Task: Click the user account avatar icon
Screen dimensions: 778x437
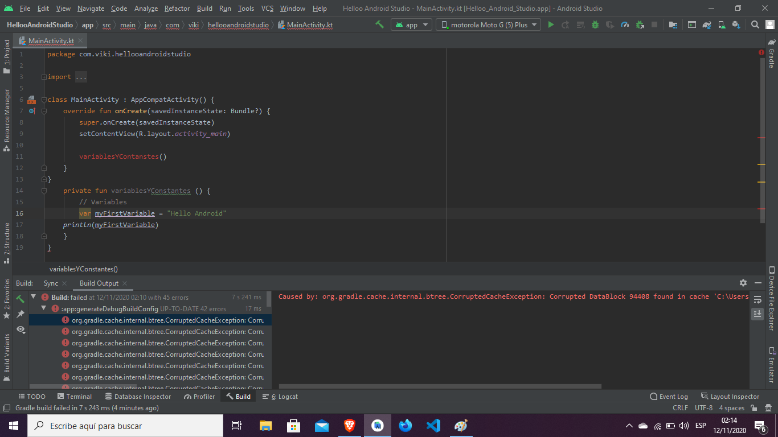Action: click(769, 24)
